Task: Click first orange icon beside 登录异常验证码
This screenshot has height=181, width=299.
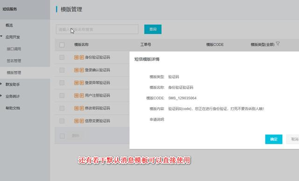Action: (77, 83)
